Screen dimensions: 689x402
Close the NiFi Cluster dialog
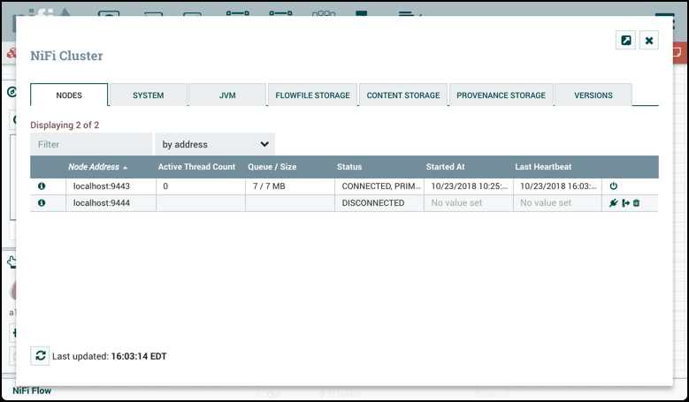point(649,41)
